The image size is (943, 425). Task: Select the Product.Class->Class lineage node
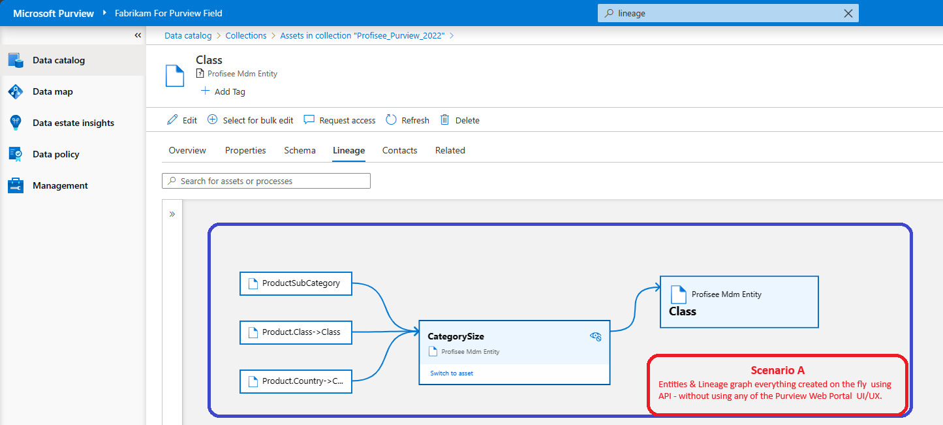pyautogui.click(x=296, y=332)
